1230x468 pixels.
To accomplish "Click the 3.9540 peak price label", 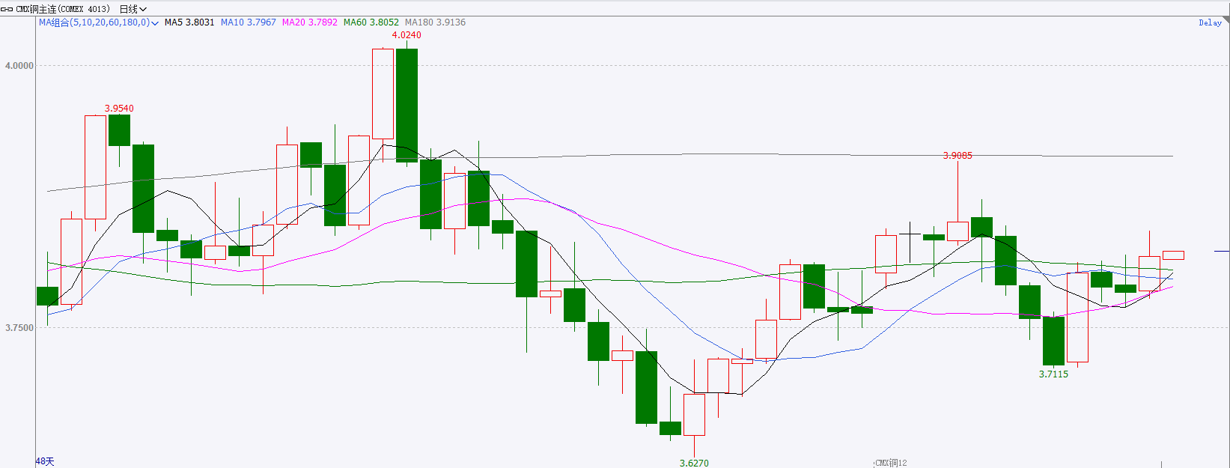I will click(x=119, y=109).
